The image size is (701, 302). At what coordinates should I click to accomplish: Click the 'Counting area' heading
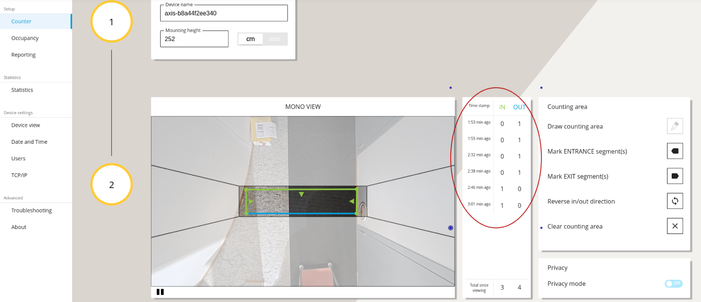pyautogui.click(x=567, y=107)
